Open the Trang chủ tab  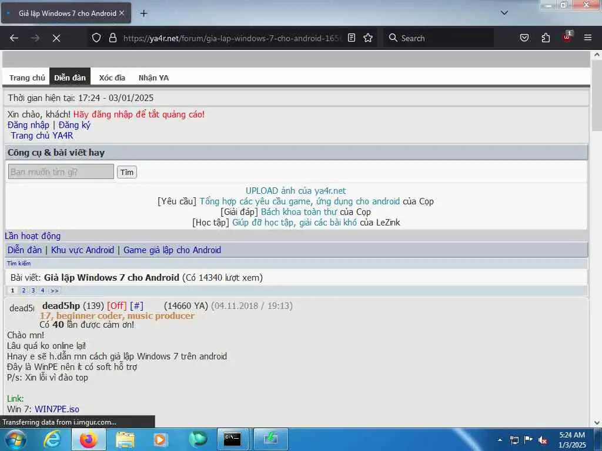[27, 78]
